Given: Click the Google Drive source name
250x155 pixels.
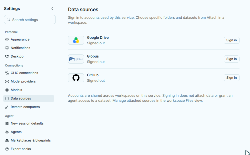Looking at the screenshot, I should pyautogui.click(x=98, y=38).
